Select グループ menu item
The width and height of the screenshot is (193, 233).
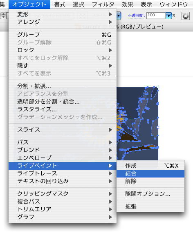tap(63, 35)
